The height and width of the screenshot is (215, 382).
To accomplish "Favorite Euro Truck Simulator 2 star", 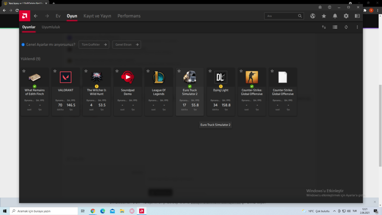I will [179, 71].
